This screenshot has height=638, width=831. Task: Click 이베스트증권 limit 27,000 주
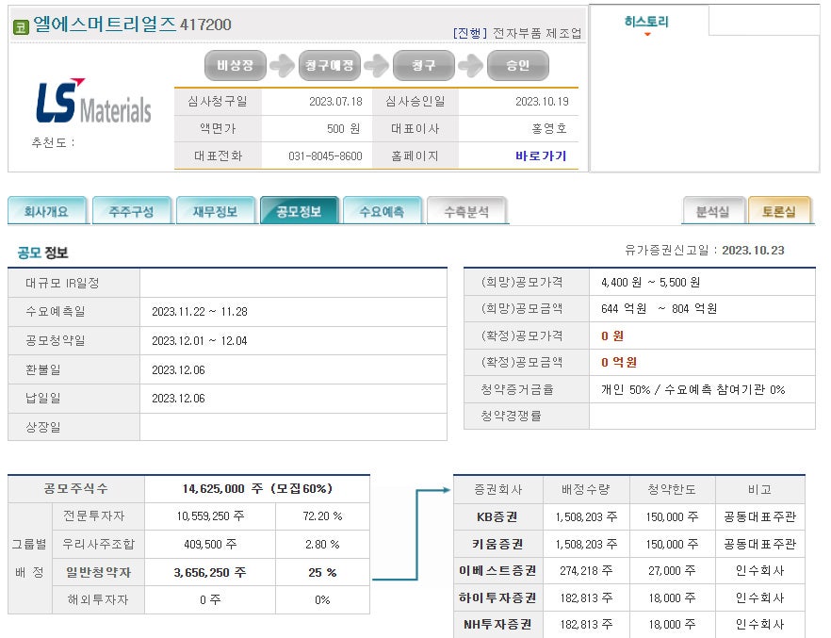(672, 570)
